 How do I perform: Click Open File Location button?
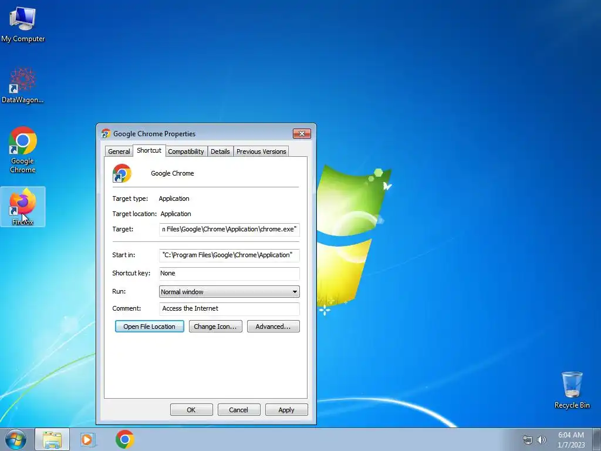point(150,327)
